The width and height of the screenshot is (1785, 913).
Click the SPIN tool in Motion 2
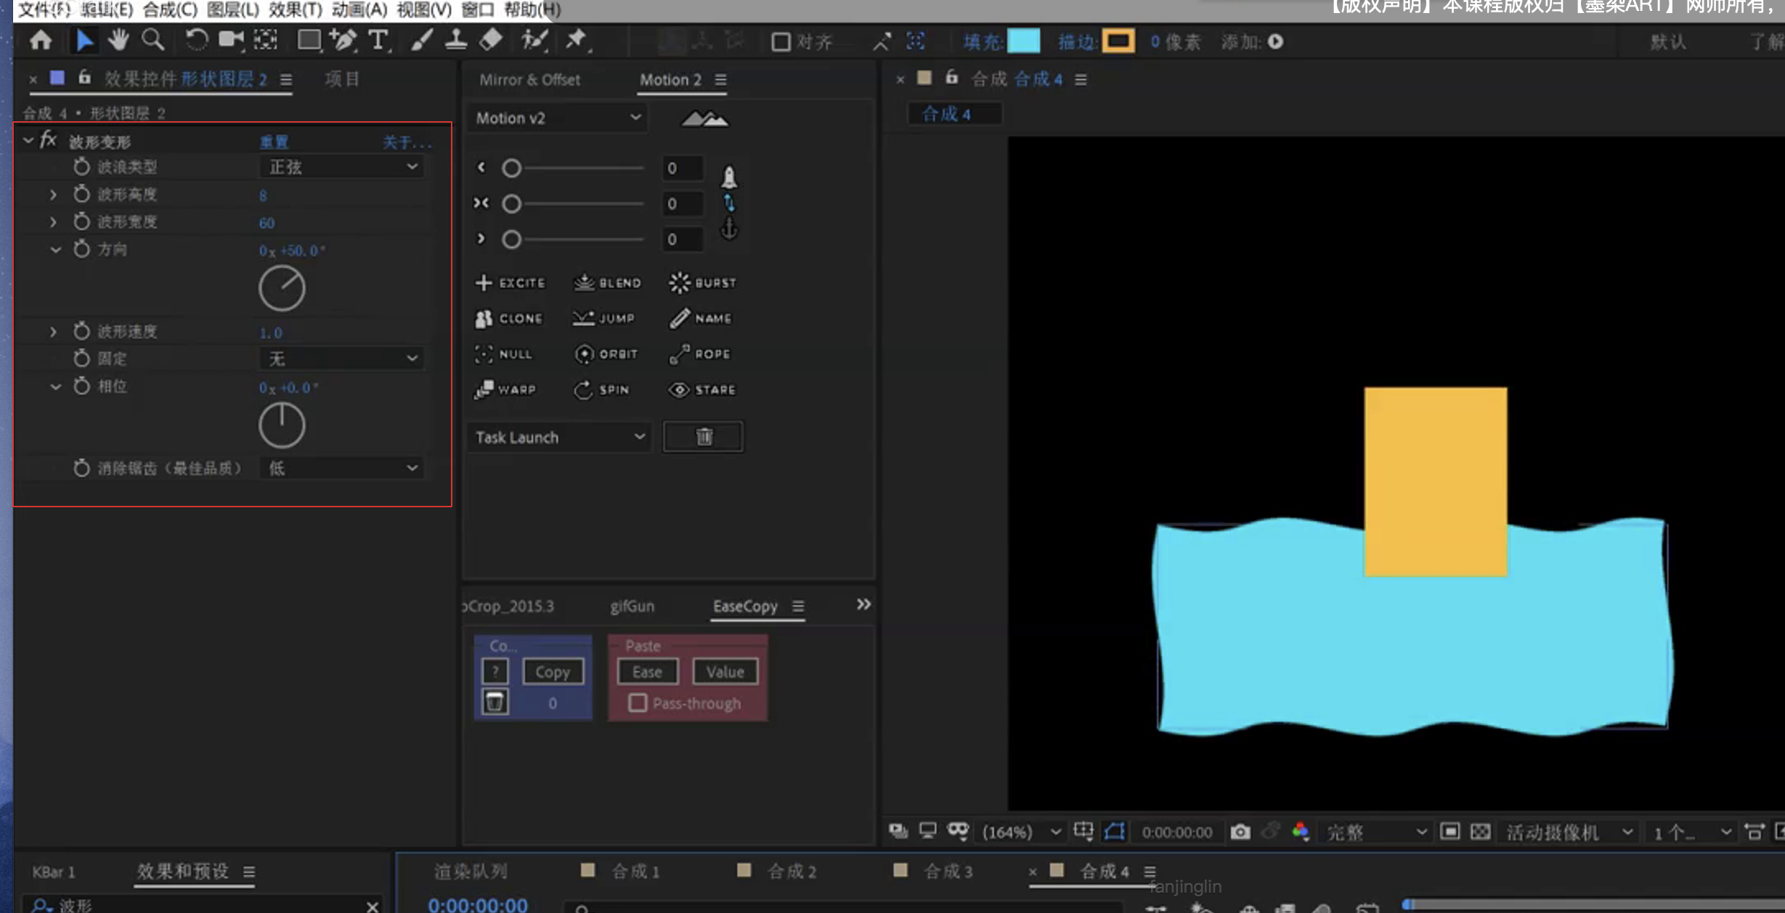point(602,390)
